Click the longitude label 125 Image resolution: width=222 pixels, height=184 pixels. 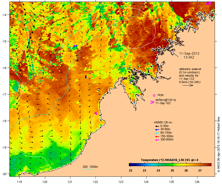pyautogui.click(x=172, y=182)
